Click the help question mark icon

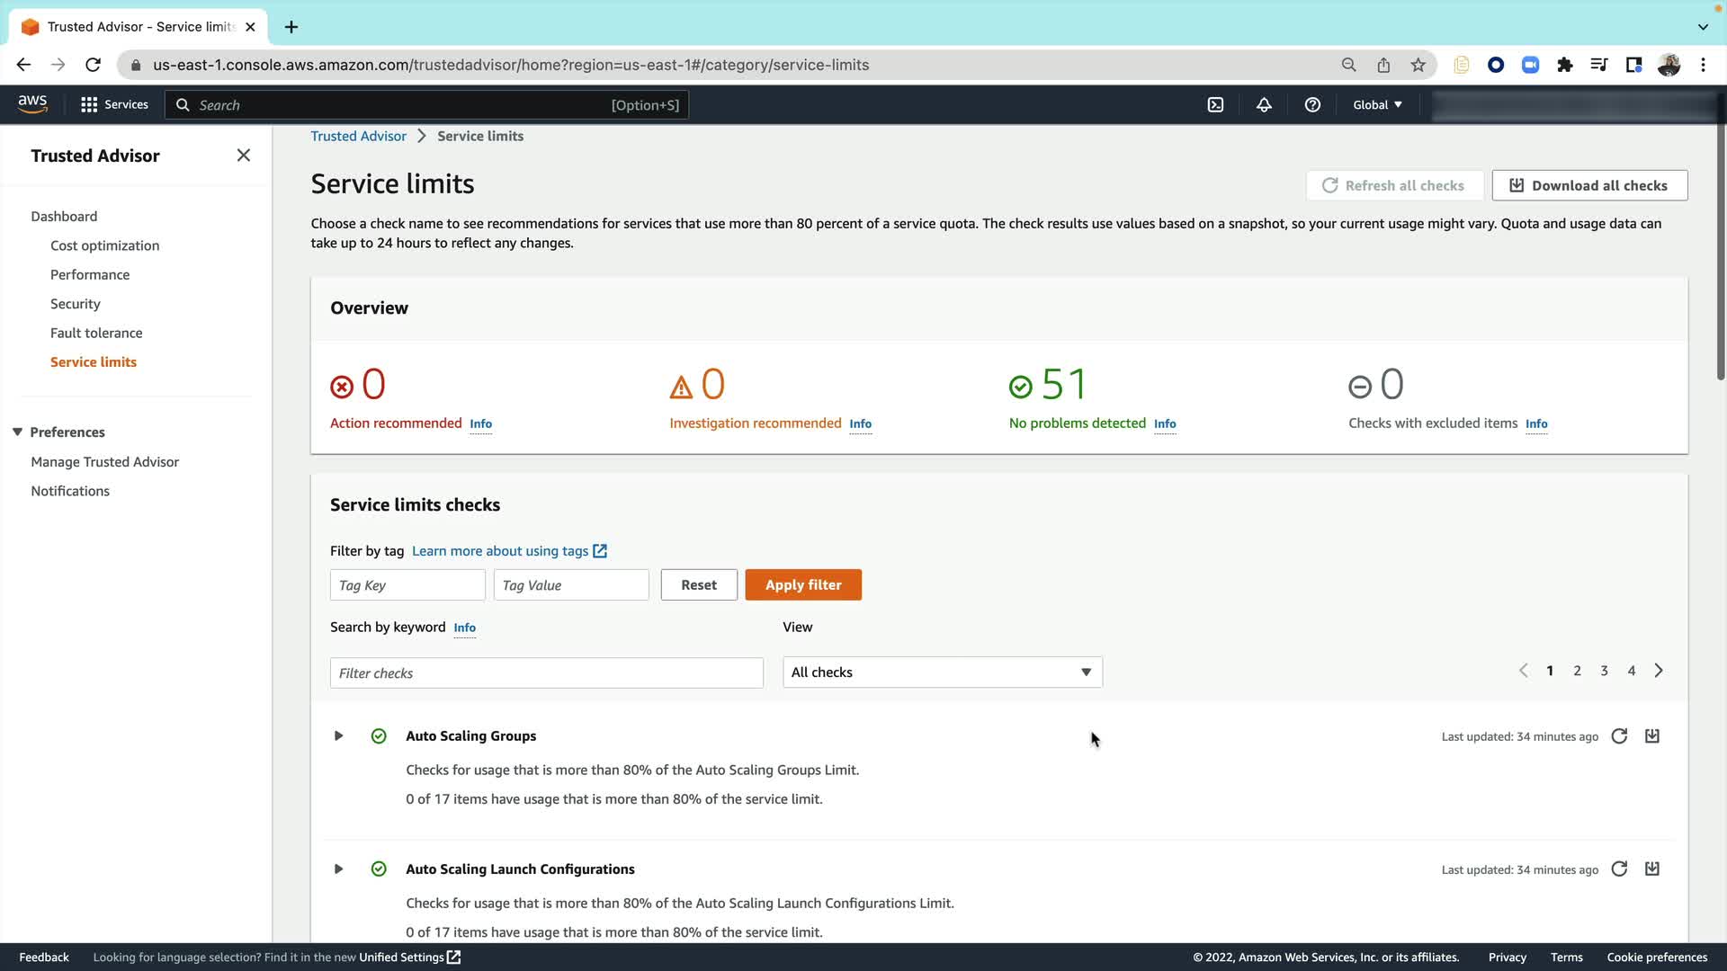click(1312, 105)
